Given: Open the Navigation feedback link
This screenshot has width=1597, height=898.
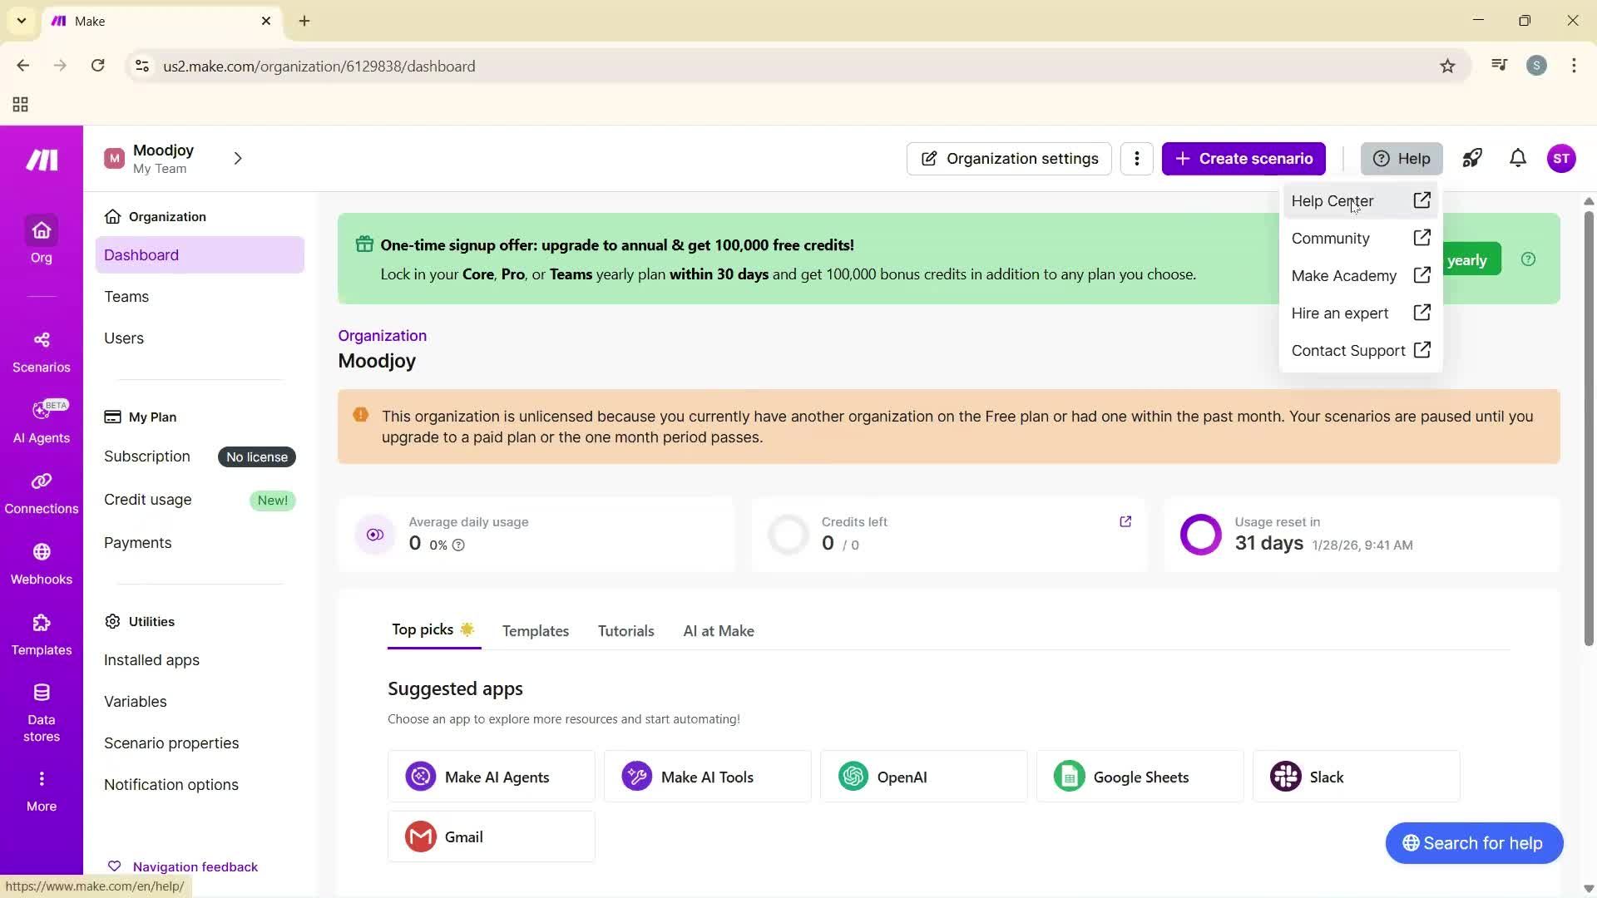Looking at the screenshot, I should (195, 866).
